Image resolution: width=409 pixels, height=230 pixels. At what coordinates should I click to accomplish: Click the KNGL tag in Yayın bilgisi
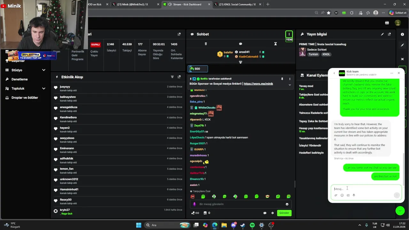326,54
